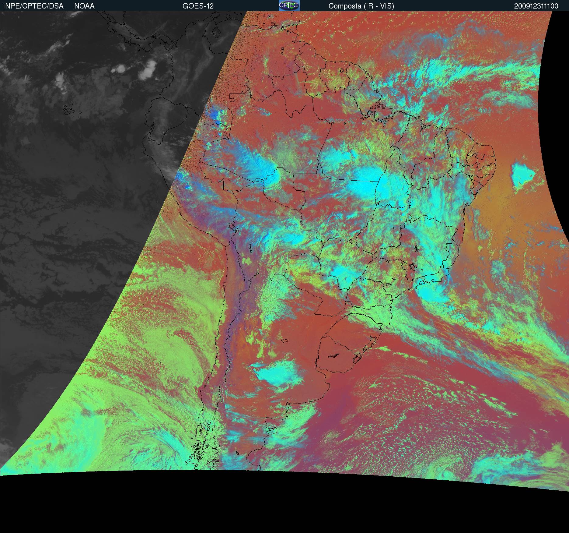The width and height of the screenshot is (569, 533).
Task: Click the INPE/CPTEC/DSA header label
Action: point(33,6)
